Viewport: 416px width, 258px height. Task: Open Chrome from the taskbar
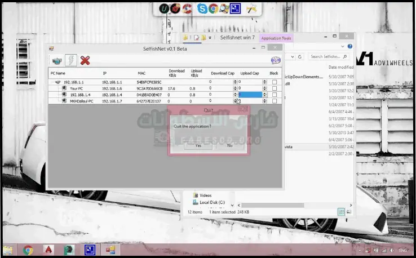coord(28,250)
